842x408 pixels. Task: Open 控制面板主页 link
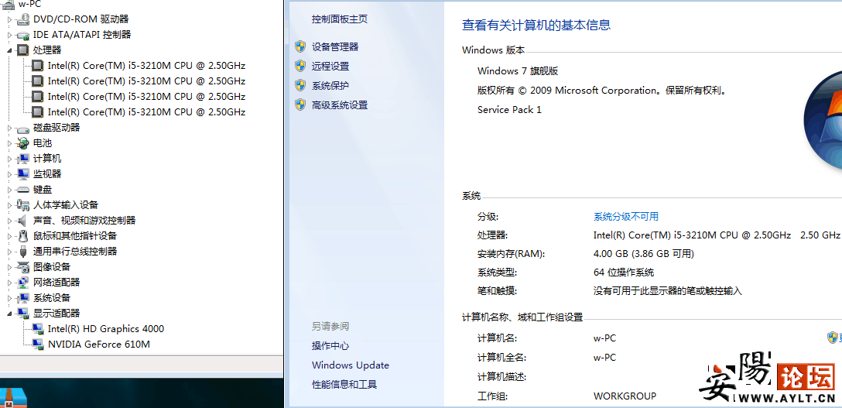[x=340, y=19]
